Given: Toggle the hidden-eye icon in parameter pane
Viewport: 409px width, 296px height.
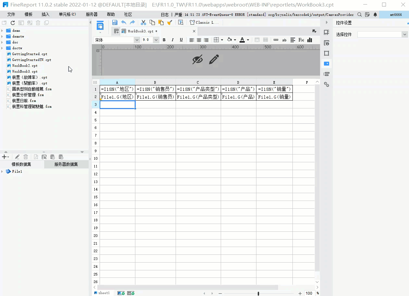Looking at the screenshot, I should 197,59.
